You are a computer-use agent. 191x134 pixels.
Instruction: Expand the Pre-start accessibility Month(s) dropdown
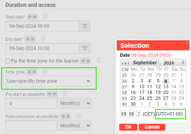click(x=74, y=103)
